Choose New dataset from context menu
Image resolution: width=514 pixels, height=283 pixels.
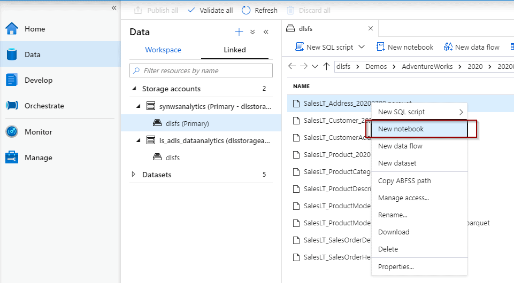click(419, 163)
